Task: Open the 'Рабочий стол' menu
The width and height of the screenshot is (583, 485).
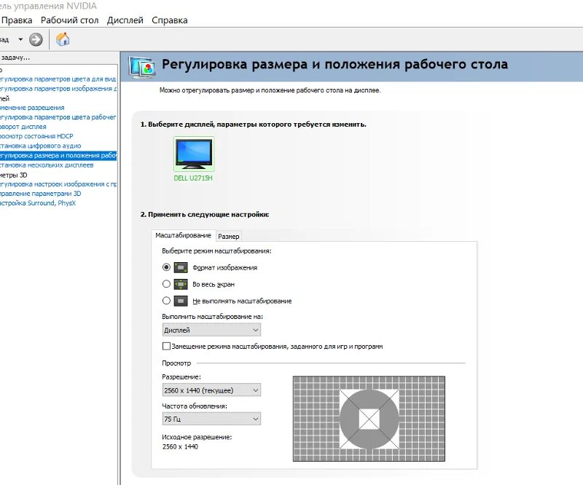Action: (69, 20)
